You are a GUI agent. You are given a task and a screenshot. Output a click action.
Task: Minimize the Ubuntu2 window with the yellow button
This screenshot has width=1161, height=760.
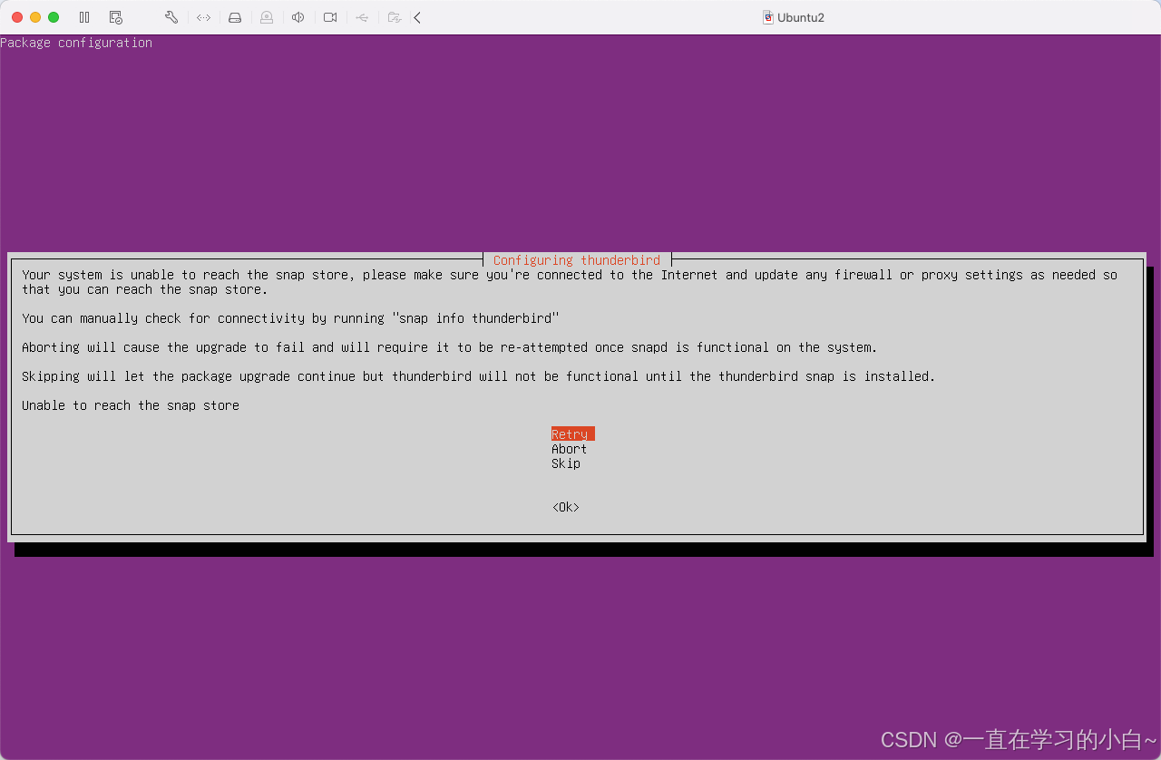click(35, 17)
